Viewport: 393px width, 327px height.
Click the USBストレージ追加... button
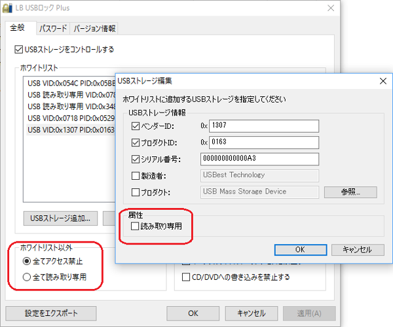60,218
